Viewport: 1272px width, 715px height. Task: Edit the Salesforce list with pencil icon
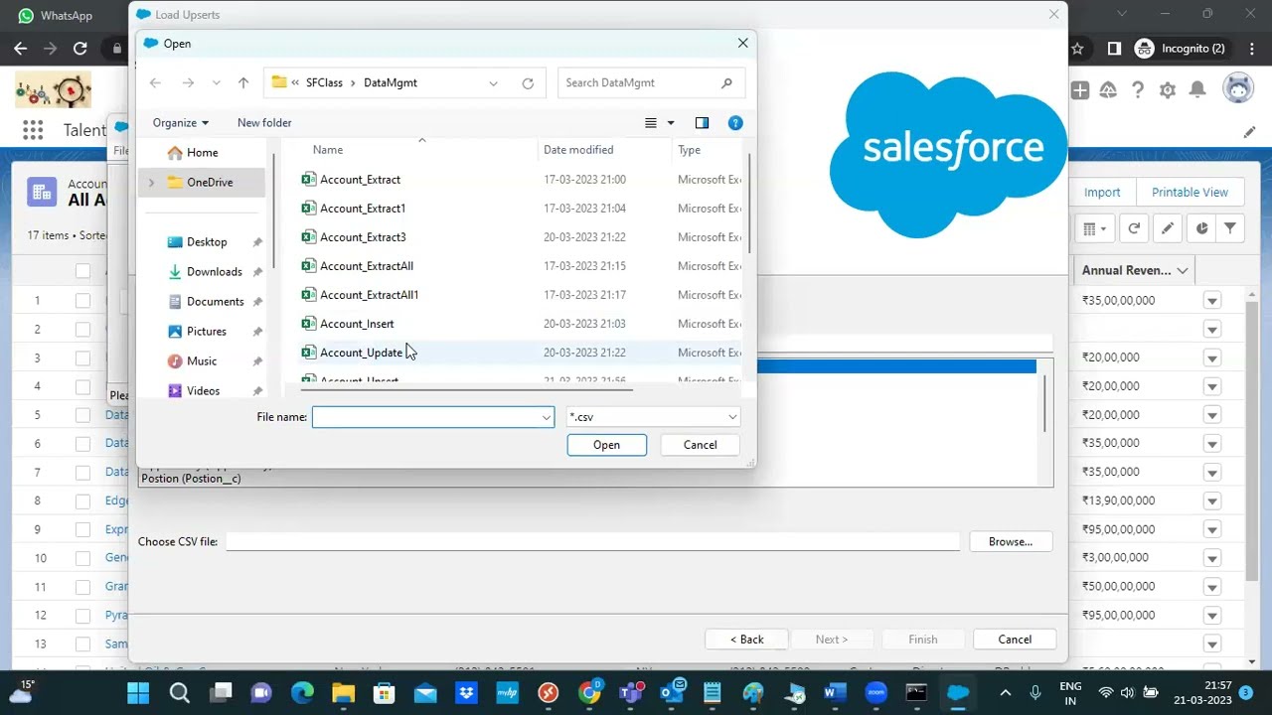(1168, 228)
